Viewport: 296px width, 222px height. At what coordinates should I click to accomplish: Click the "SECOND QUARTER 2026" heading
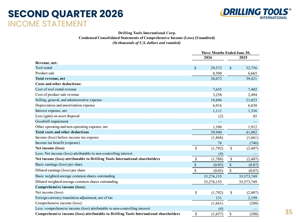tap(65, 14)
